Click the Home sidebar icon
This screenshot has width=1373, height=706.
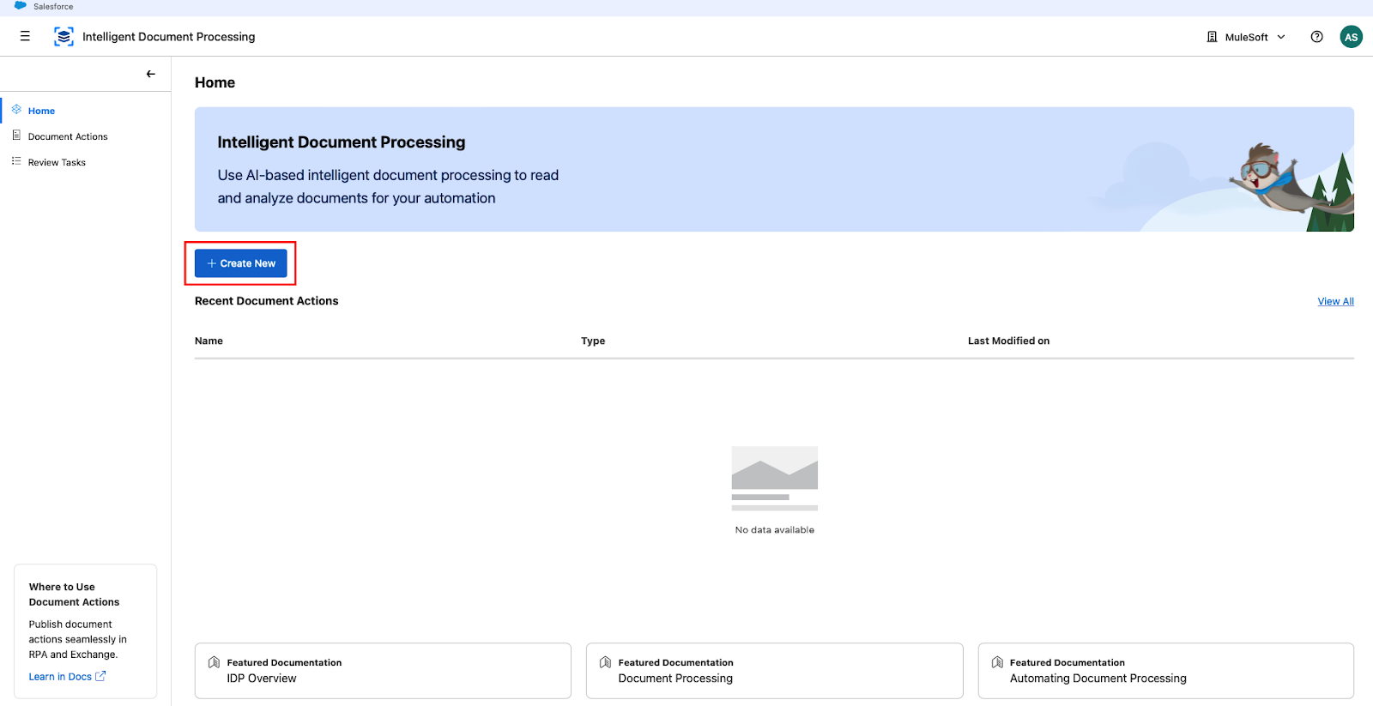(x=16, y=110)
